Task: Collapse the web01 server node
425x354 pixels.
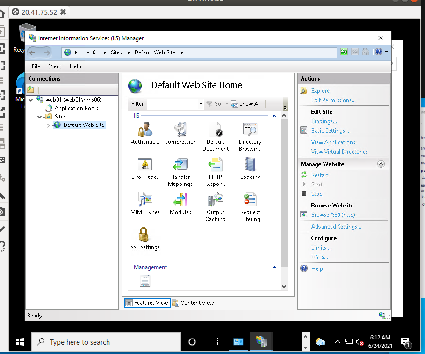Action: pos(31,100)
